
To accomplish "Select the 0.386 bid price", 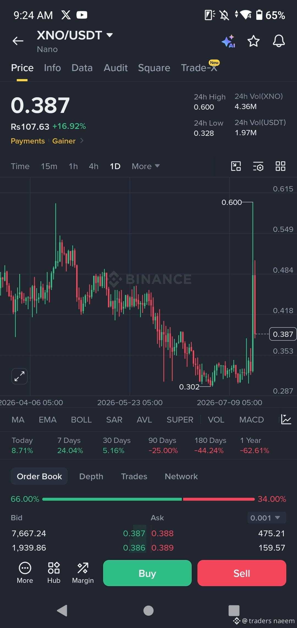I will point(134,548).
